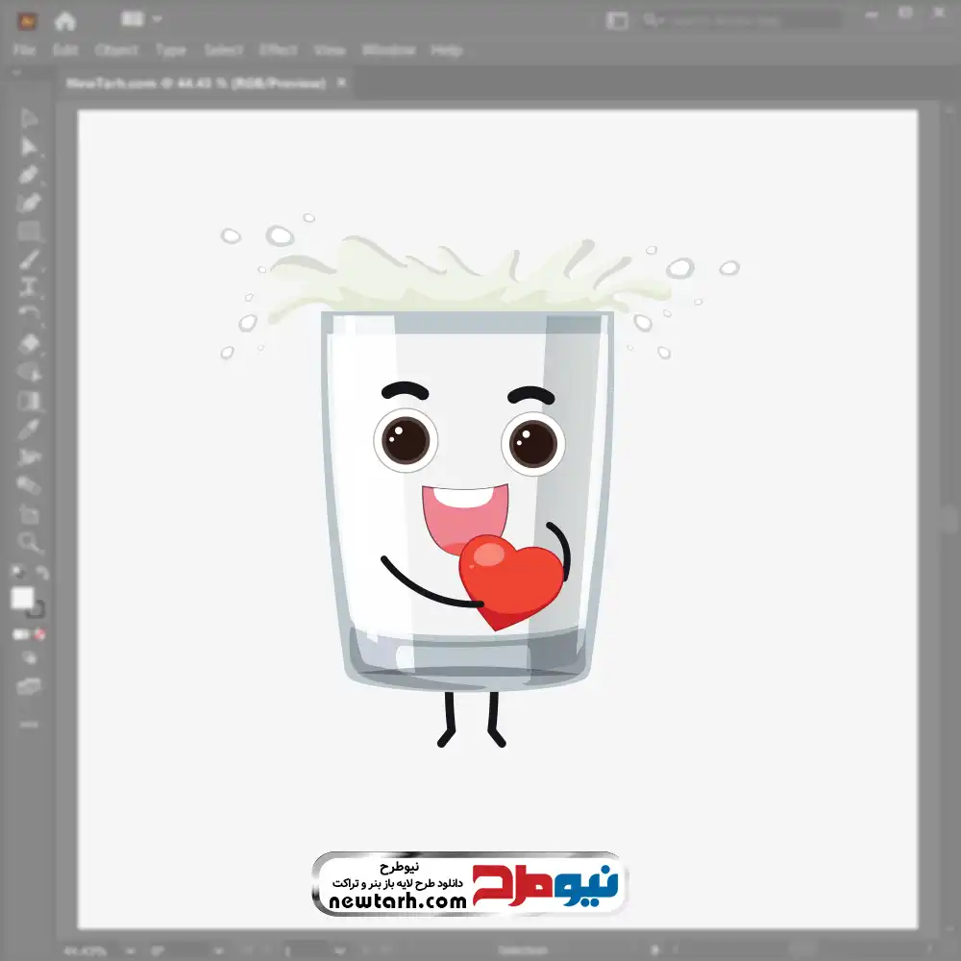Open the File menu
Viewport: 961px width, 961px height.
pos(24,50)
